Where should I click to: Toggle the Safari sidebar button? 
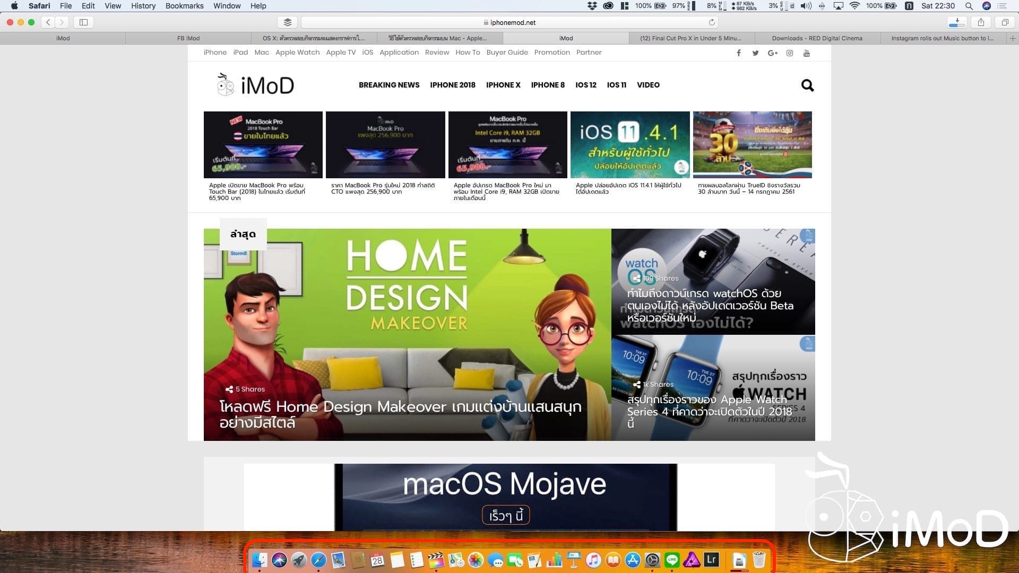[83, 22]
